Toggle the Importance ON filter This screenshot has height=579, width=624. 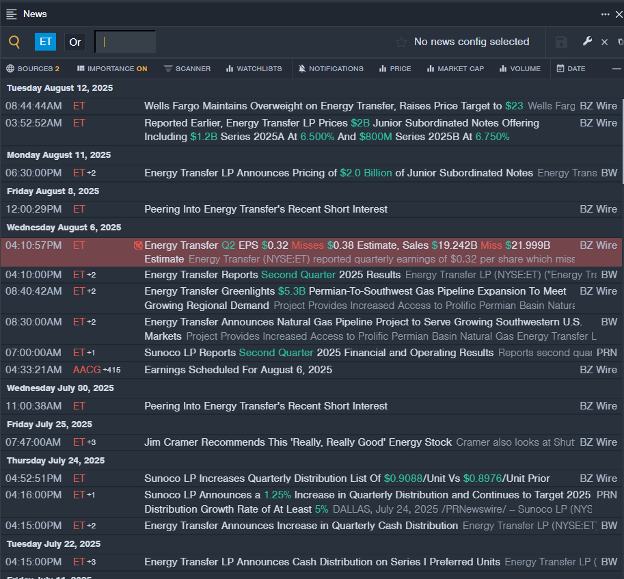coord(112,68)
